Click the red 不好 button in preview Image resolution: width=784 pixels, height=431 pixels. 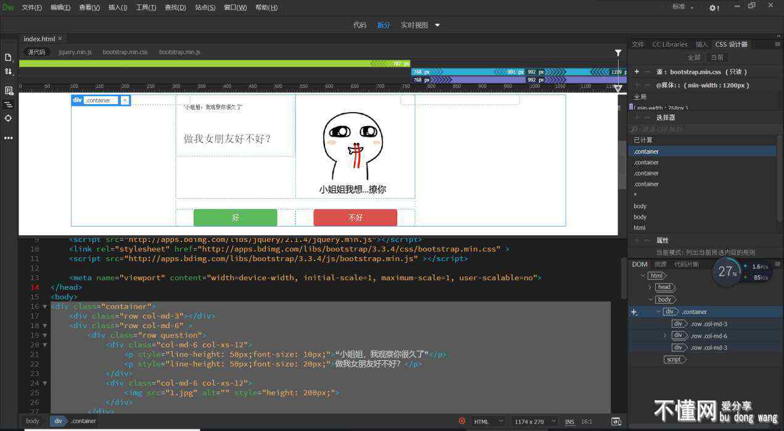pyautogui.click(x=355, y=217)
